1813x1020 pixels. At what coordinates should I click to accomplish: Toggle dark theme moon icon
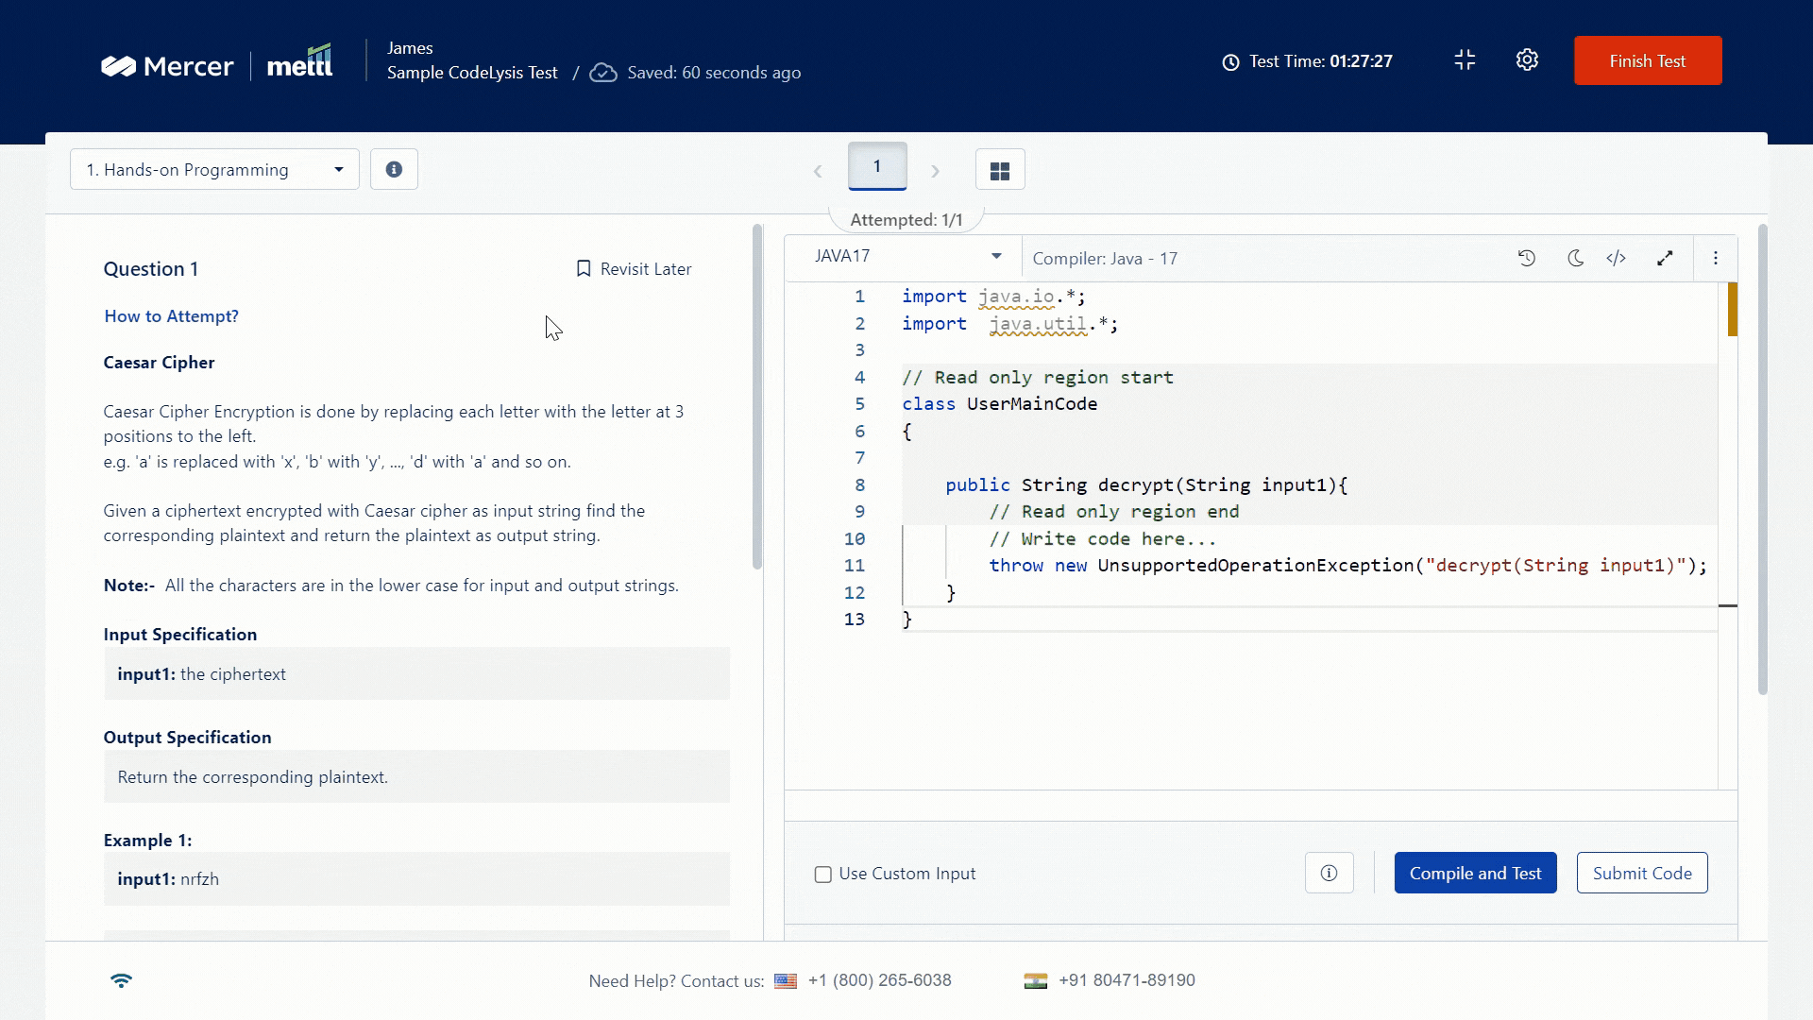click(1575, 258)
